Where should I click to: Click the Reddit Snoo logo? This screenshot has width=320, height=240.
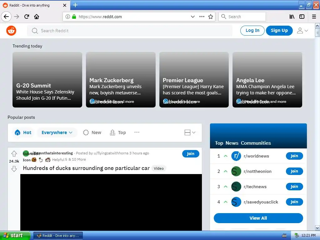11,31
